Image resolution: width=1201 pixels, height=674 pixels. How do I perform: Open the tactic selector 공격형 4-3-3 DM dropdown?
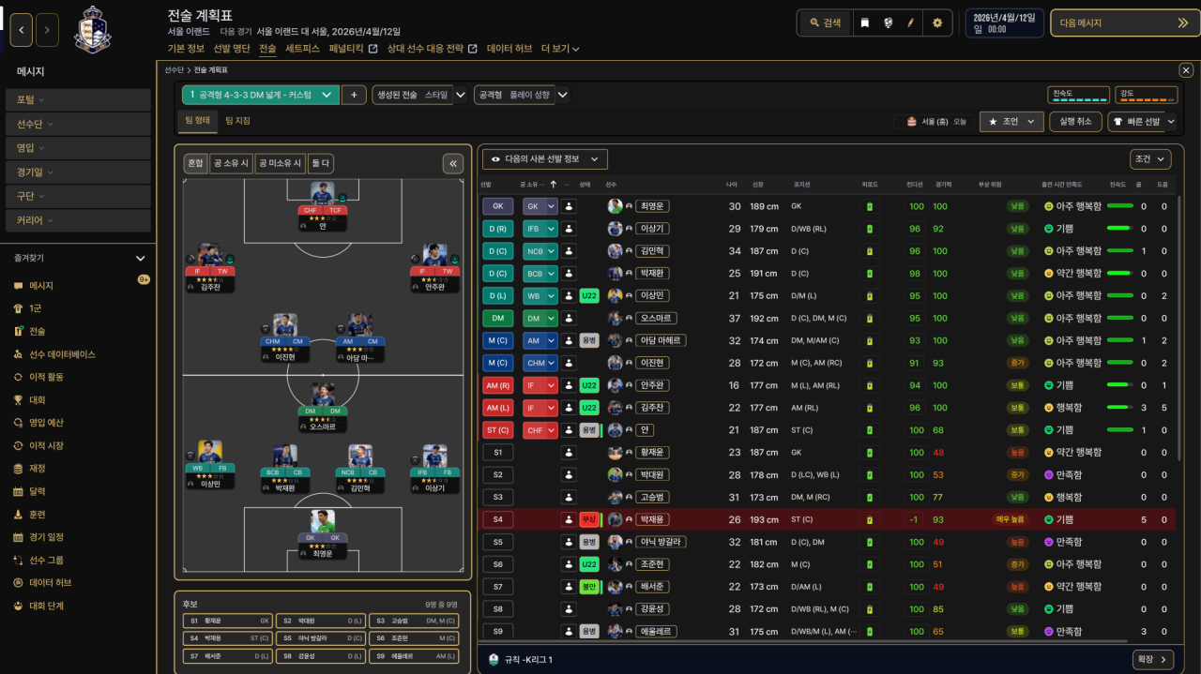click(261, 95)
